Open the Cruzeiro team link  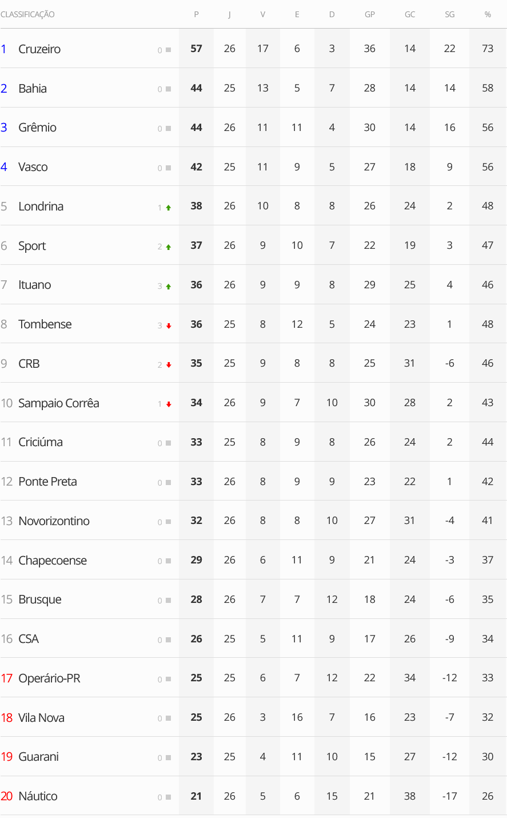pos(39,49)
